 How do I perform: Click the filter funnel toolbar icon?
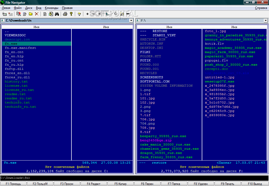[79, 14]
